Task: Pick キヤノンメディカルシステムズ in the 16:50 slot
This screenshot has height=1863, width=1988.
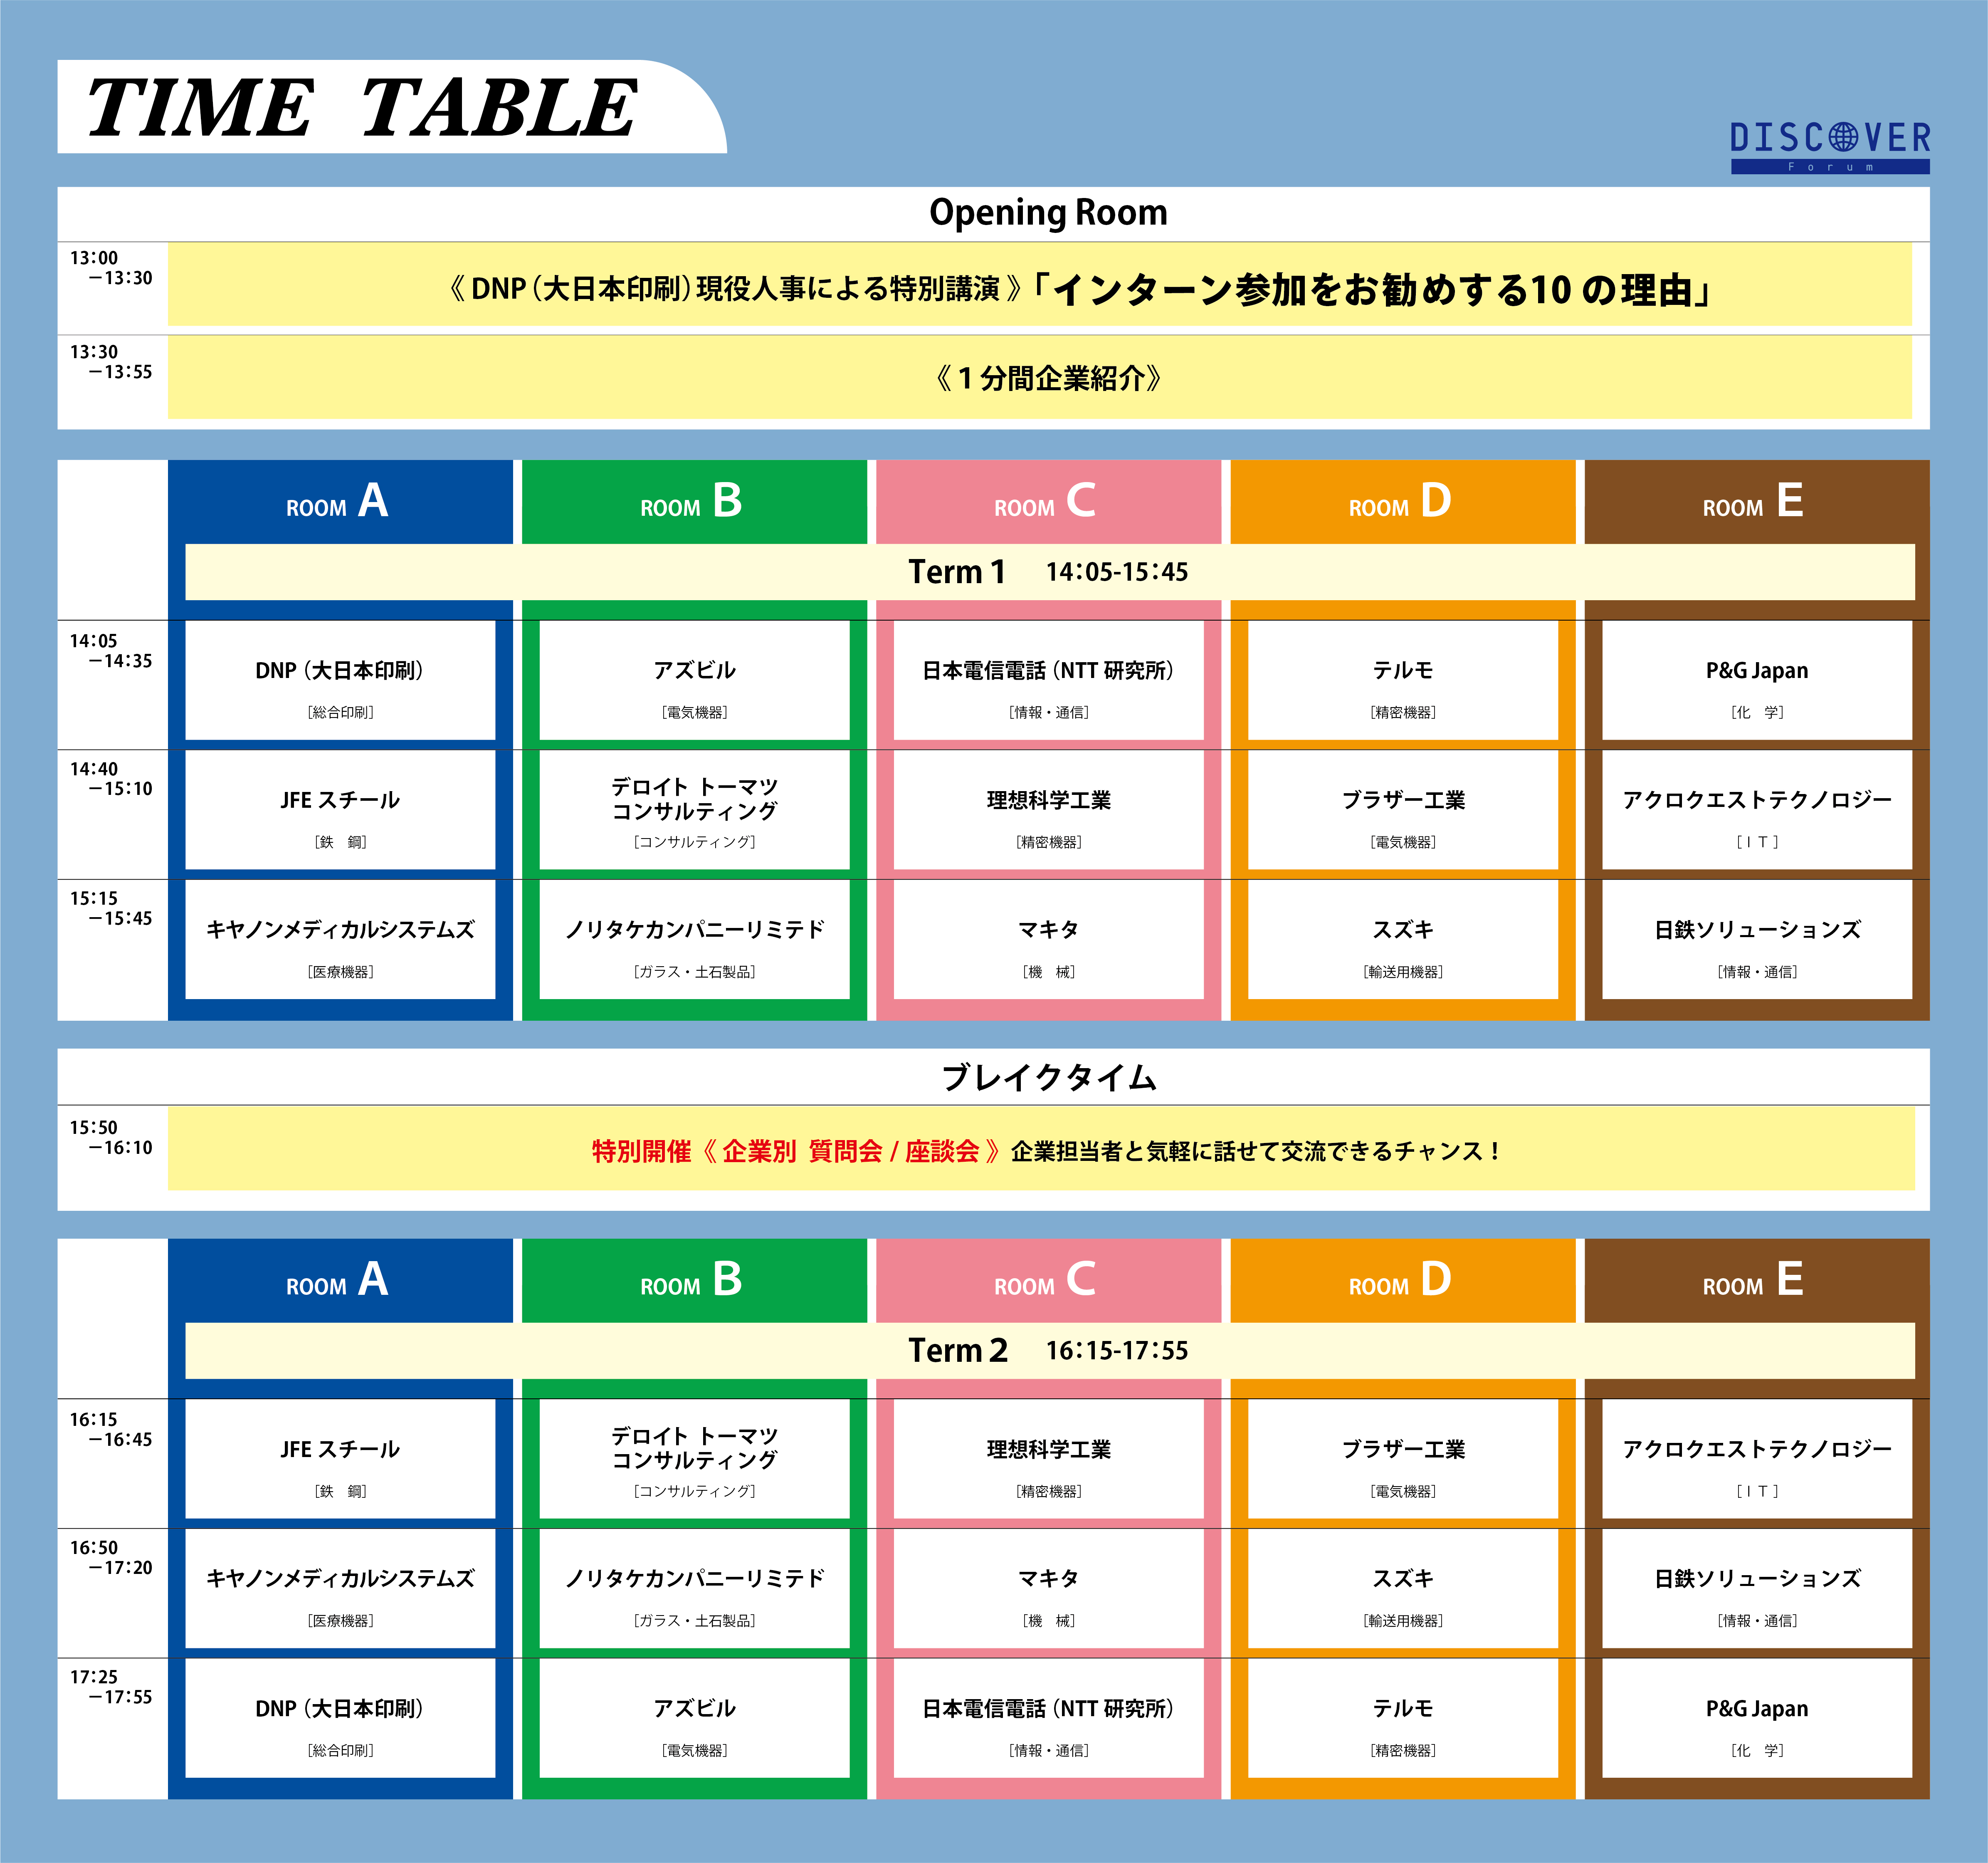Action: (x=340, y=1589)
